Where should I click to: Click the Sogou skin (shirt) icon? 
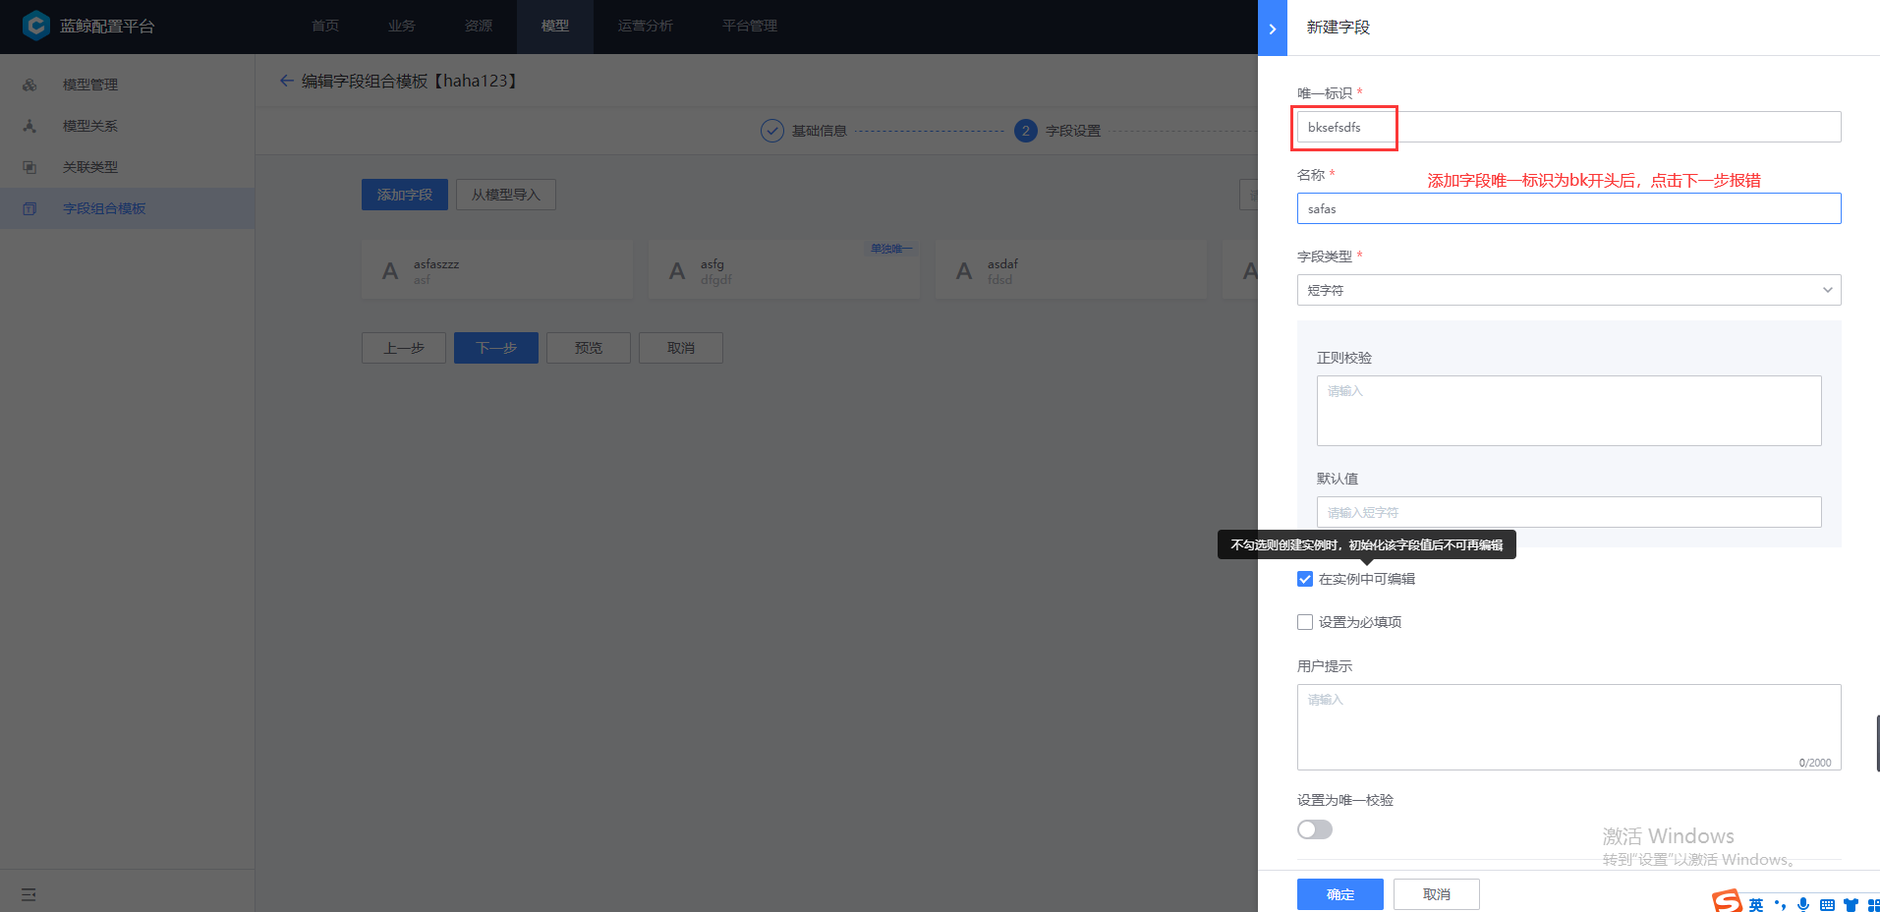1852,904
